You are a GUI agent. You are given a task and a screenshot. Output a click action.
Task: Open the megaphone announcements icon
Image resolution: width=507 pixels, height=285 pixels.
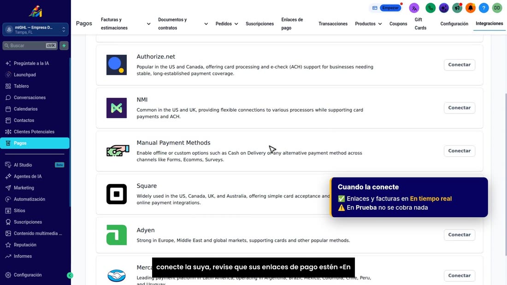point(457,8)
